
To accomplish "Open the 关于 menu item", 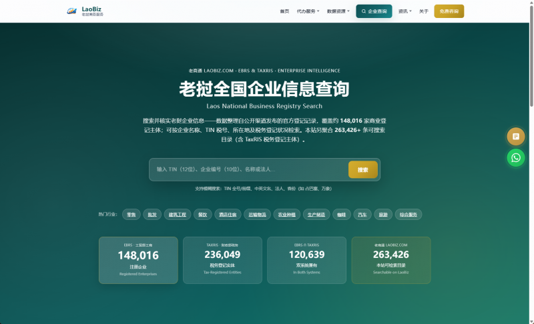I will pyautogui.click(x=424, y=11).
